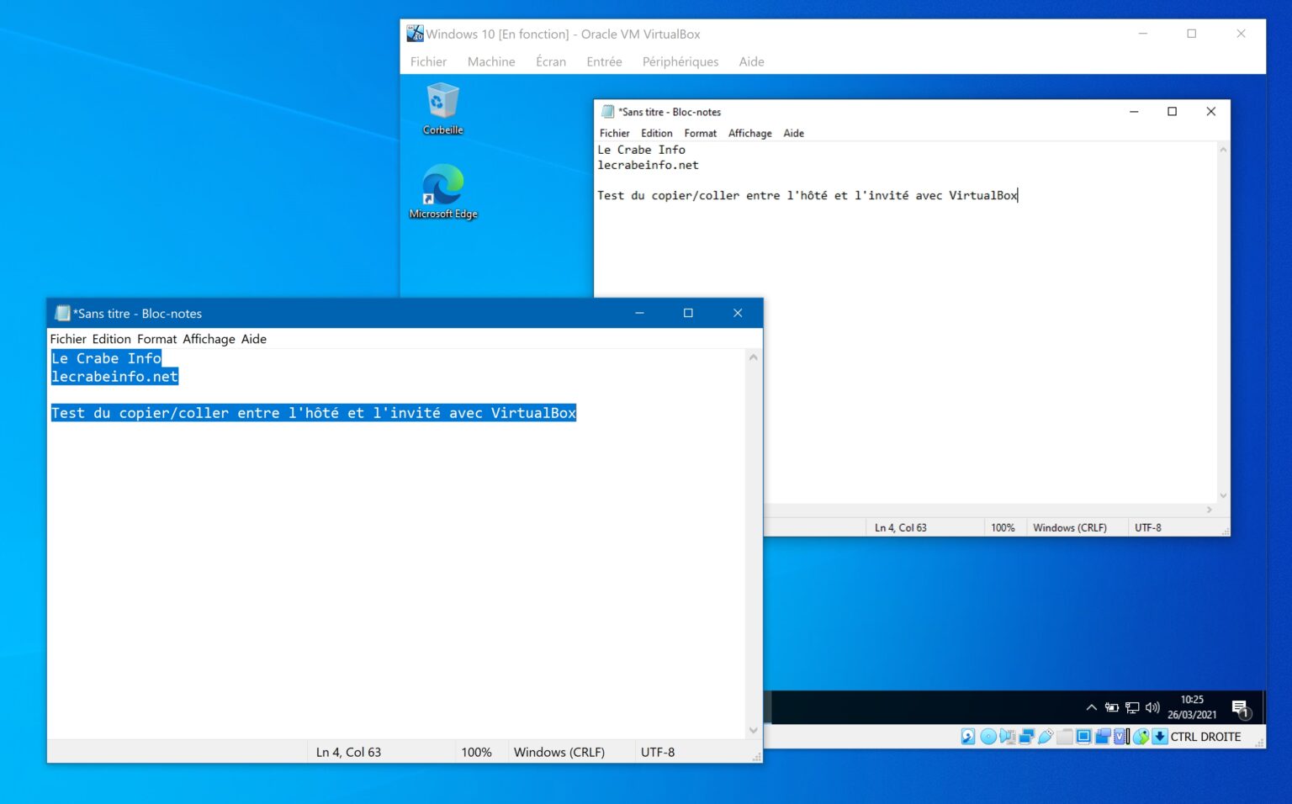Click the Ln 4, Col 63 status indicator
Screen dimensions: 1292x804
tap(348, 752)
